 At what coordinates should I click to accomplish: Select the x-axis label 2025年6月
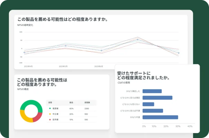pyautogui.click(x=99, y=66)
